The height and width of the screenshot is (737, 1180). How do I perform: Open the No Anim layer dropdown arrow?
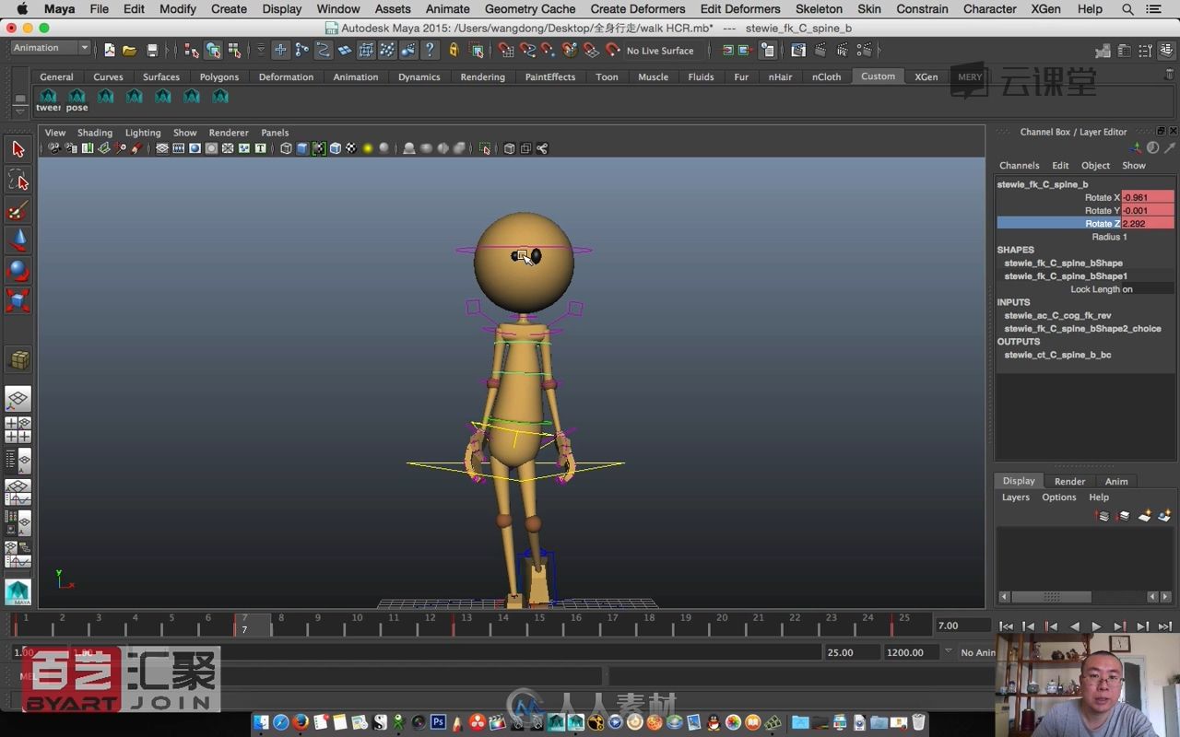pos(948,651)
